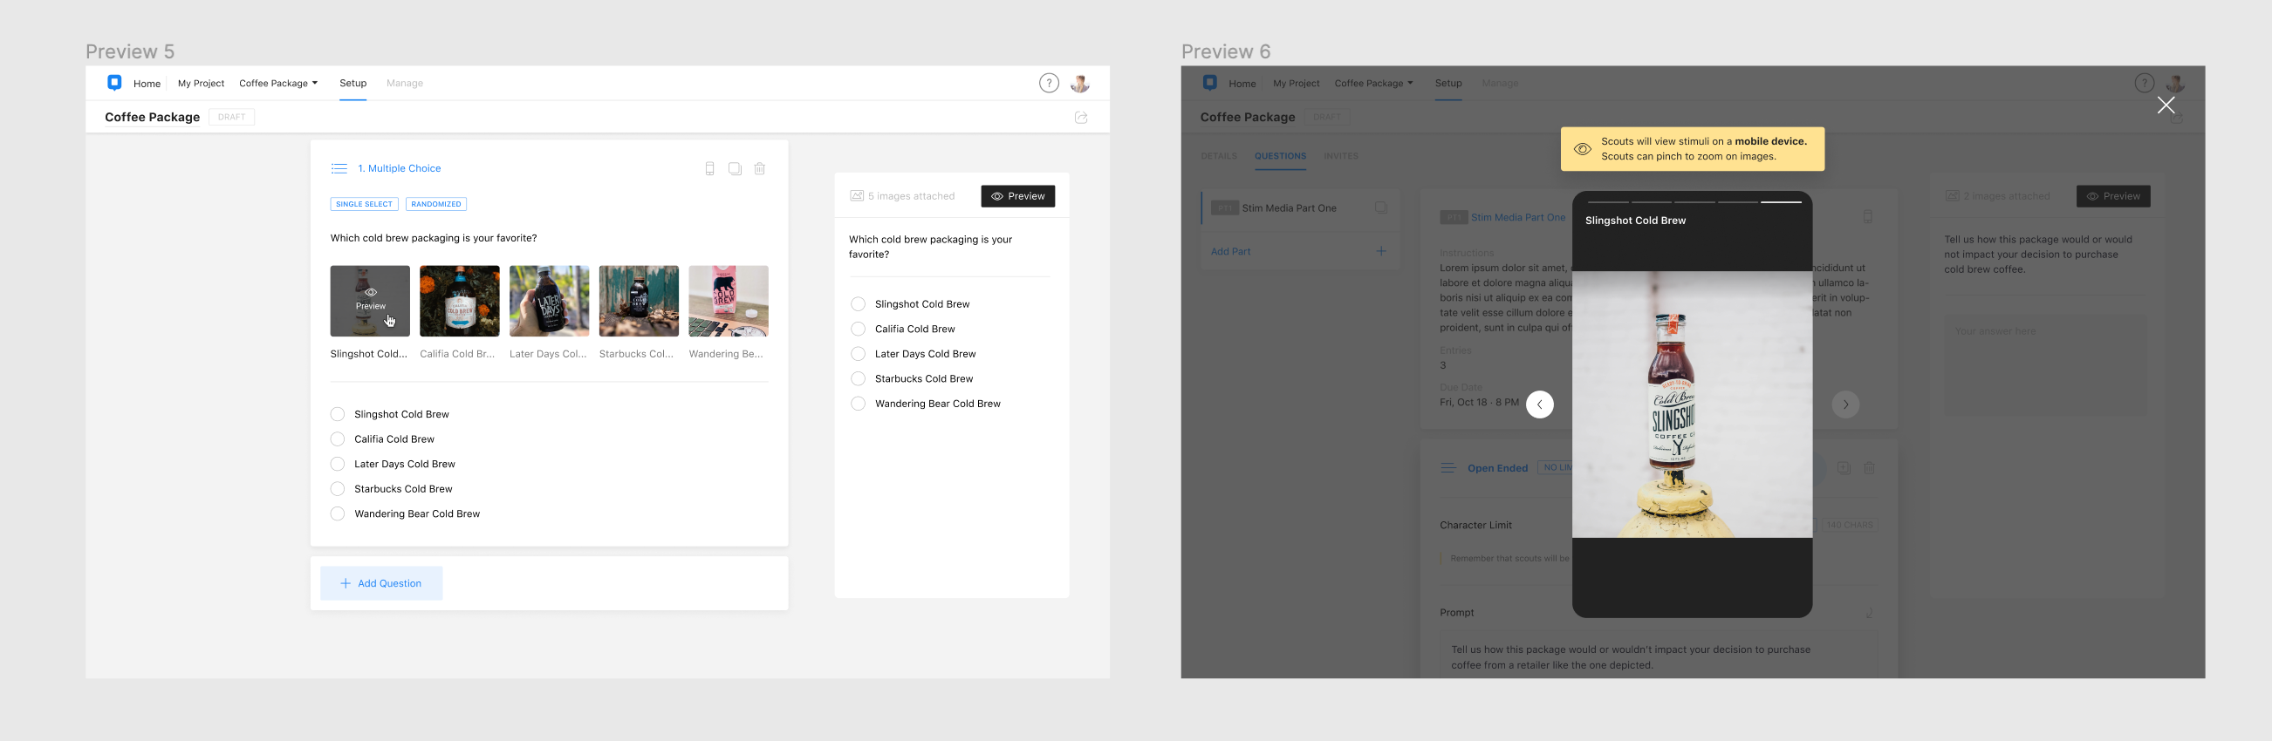The image size is (2272, 741).
Task: Open the DETAILS tab in Preview 6
Action: 1219,156
